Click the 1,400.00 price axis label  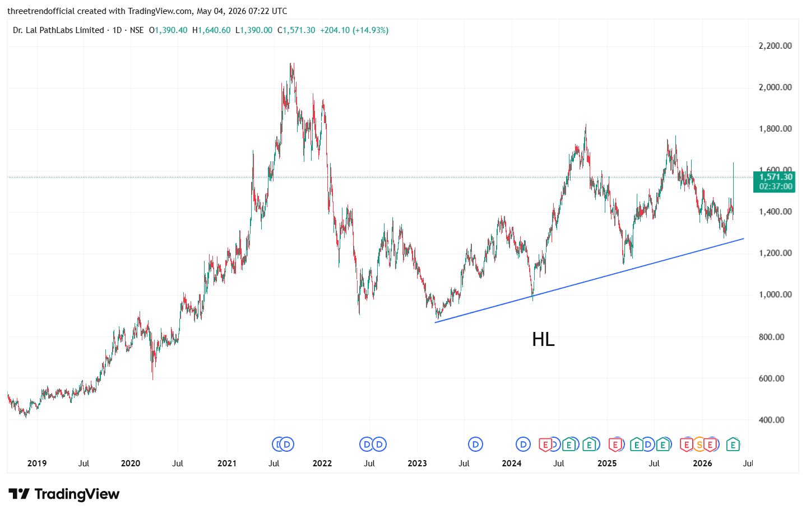(775, 212)
